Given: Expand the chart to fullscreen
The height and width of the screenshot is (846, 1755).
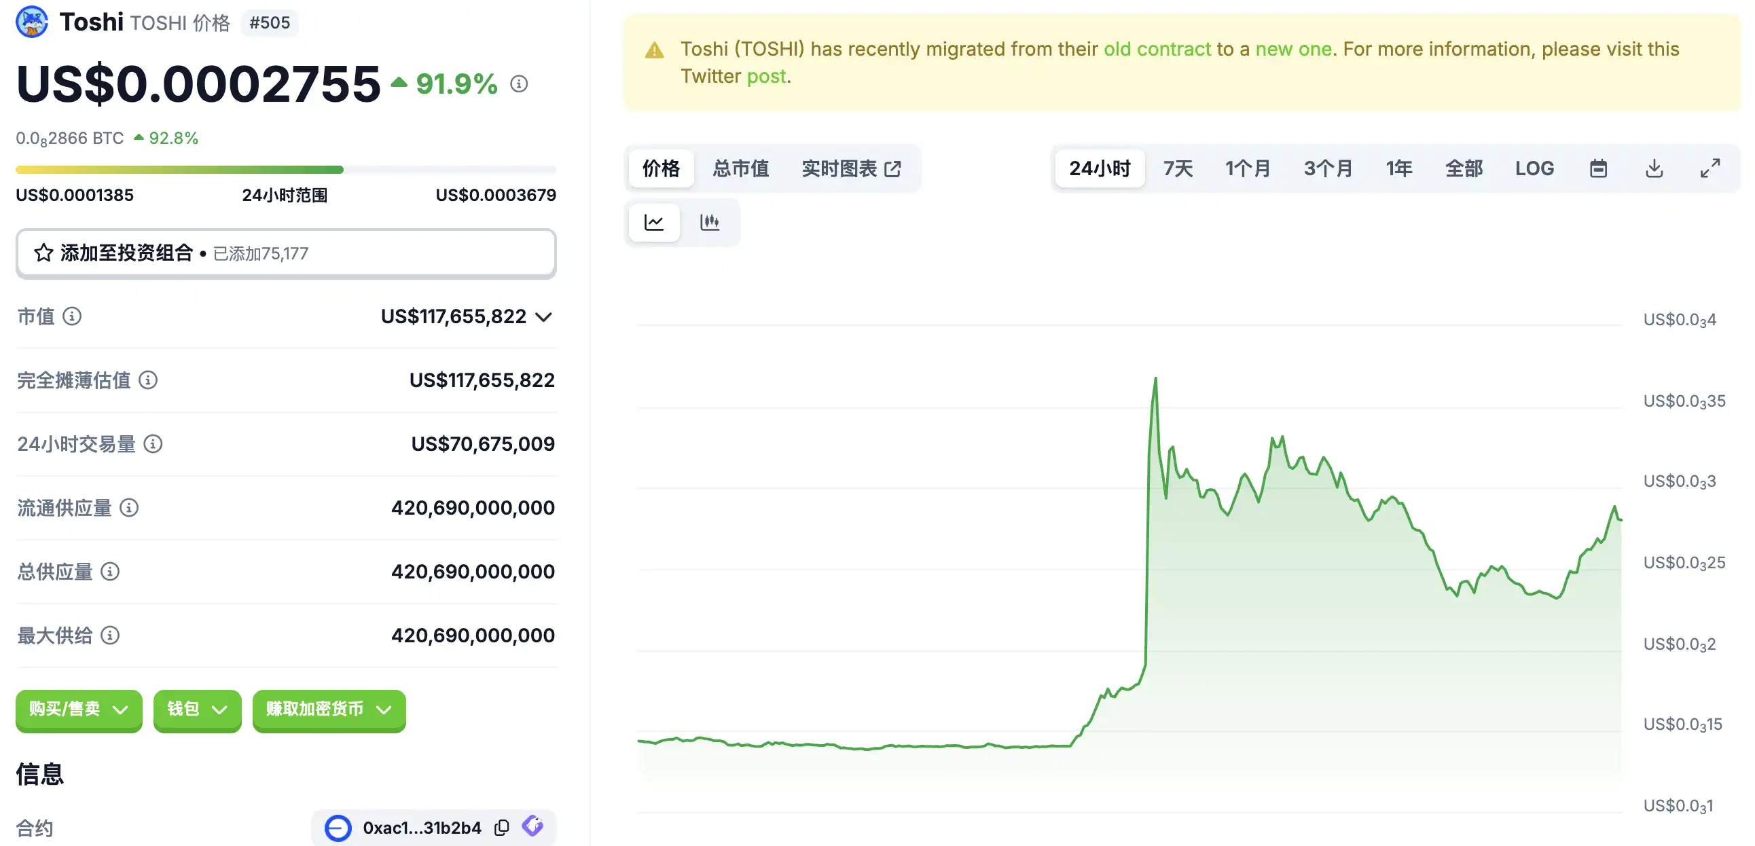Looking at the screenshot, I should [x=1709, y=168].
